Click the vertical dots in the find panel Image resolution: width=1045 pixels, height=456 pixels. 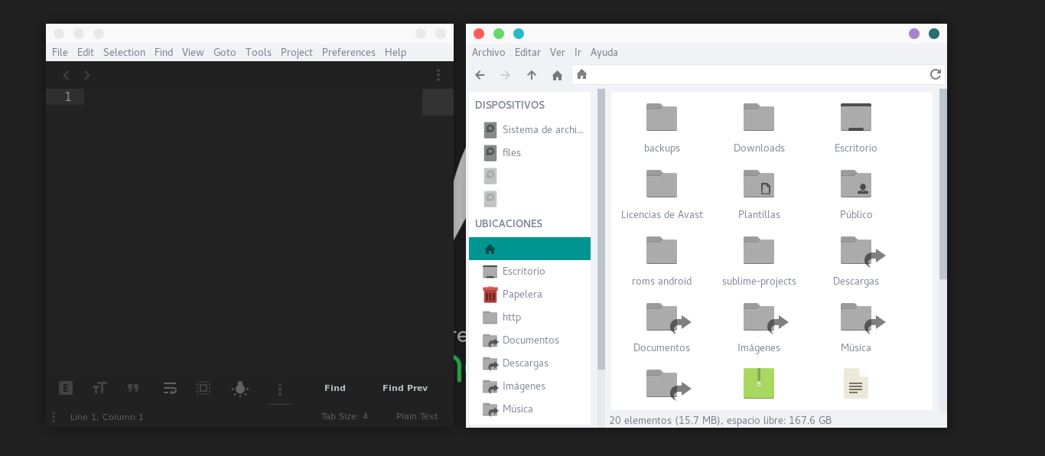point(280,389)
